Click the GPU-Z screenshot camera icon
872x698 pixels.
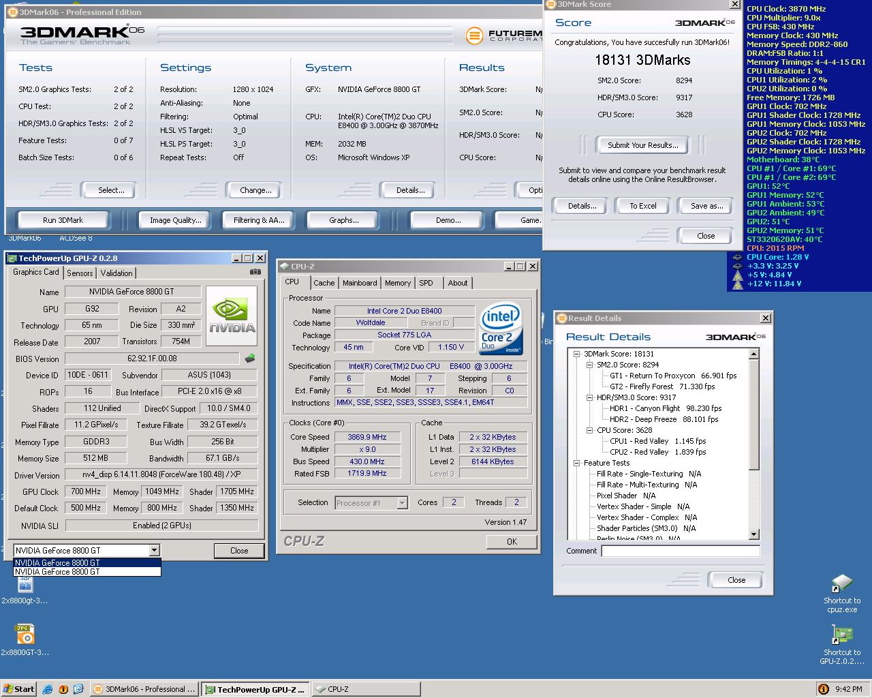[x=255, y=272]
